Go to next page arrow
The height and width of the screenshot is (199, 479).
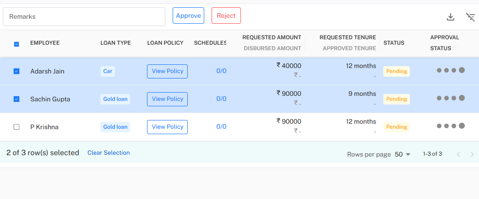coord(472,154)
